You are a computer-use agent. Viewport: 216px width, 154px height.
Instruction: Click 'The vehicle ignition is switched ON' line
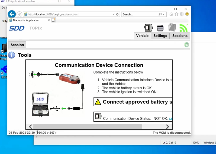(x=129, y=92)
